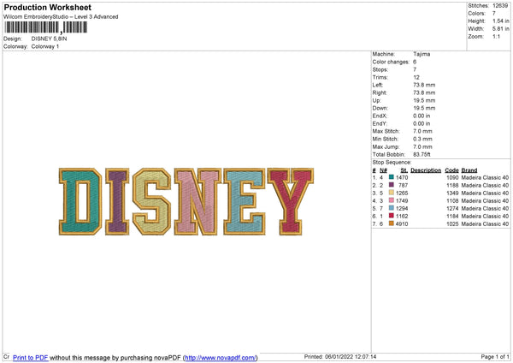
Task: Click the 'Print to PDF' link
Action: coord(31,357)
